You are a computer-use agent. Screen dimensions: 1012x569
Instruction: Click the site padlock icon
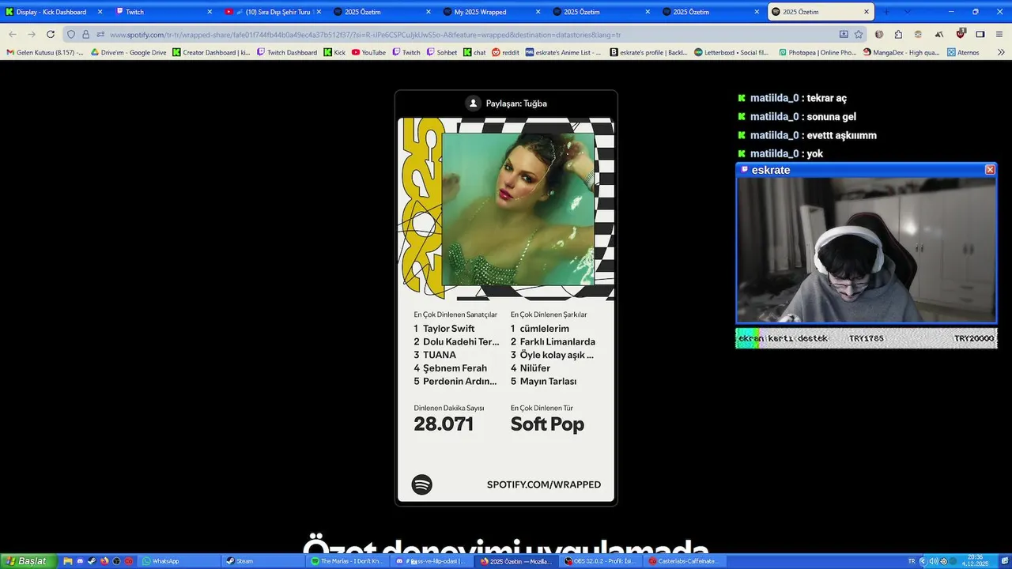click(85, 34)
